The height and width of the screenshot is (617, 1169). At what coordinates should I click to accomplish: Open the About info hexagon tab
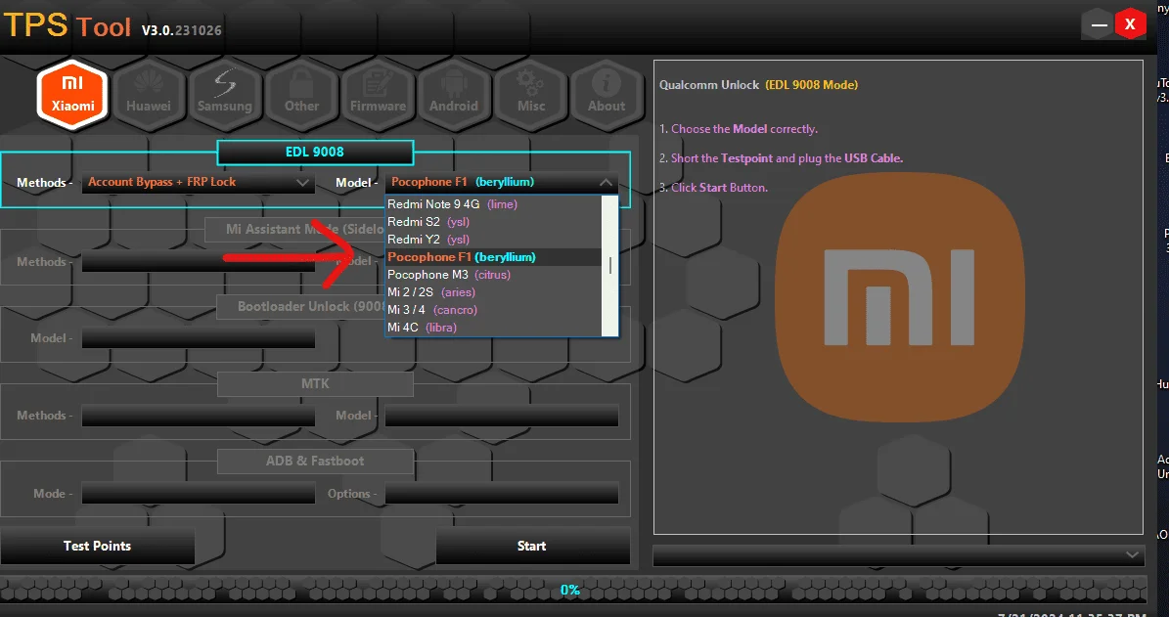pos(607,95)
